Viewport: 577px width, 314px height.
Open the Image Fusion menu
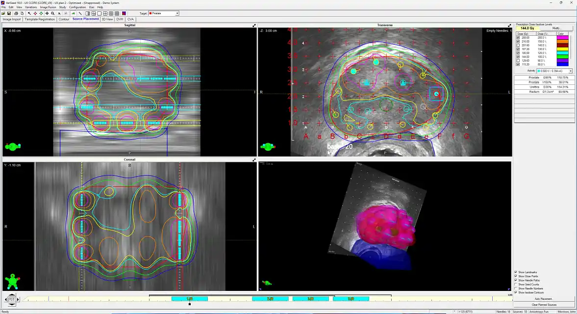48,7
